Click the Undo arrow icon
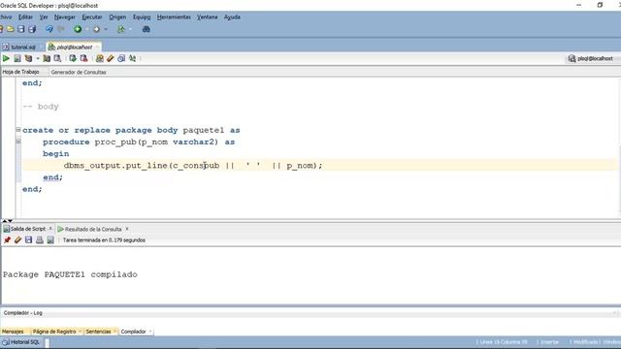 click(49, 29)
